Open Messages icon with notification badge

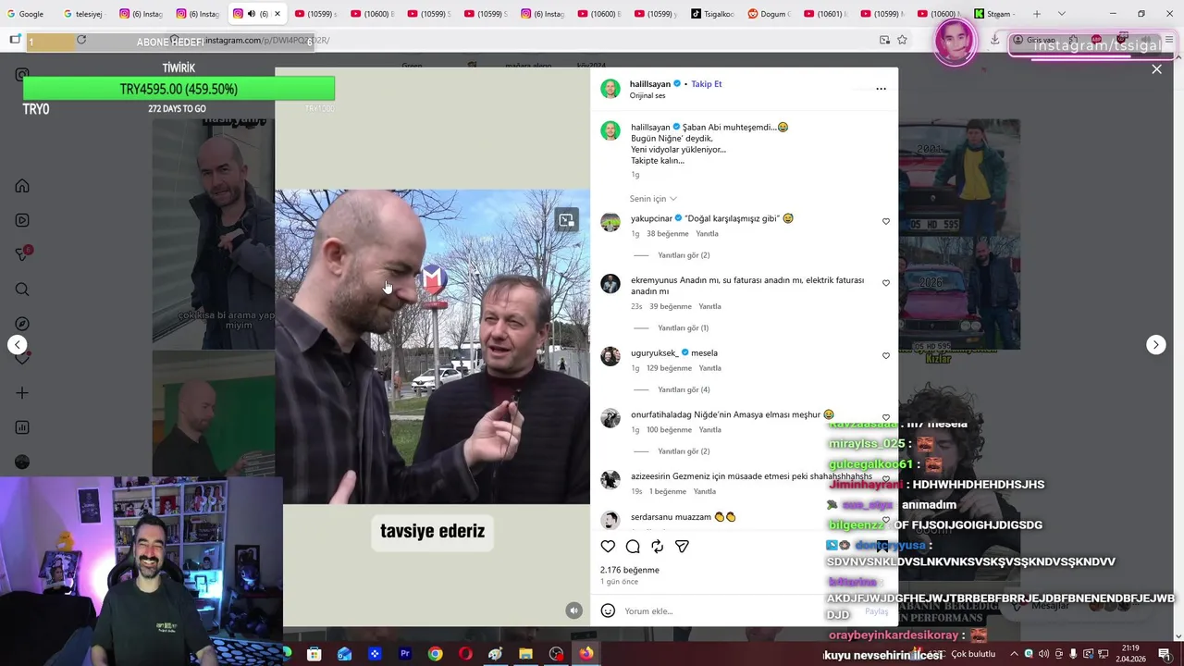click(22, 254)
